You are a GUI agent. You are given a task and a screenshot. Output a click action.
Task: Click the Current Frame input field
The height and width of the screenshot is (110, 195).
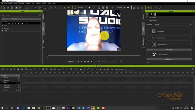(129, 69)
